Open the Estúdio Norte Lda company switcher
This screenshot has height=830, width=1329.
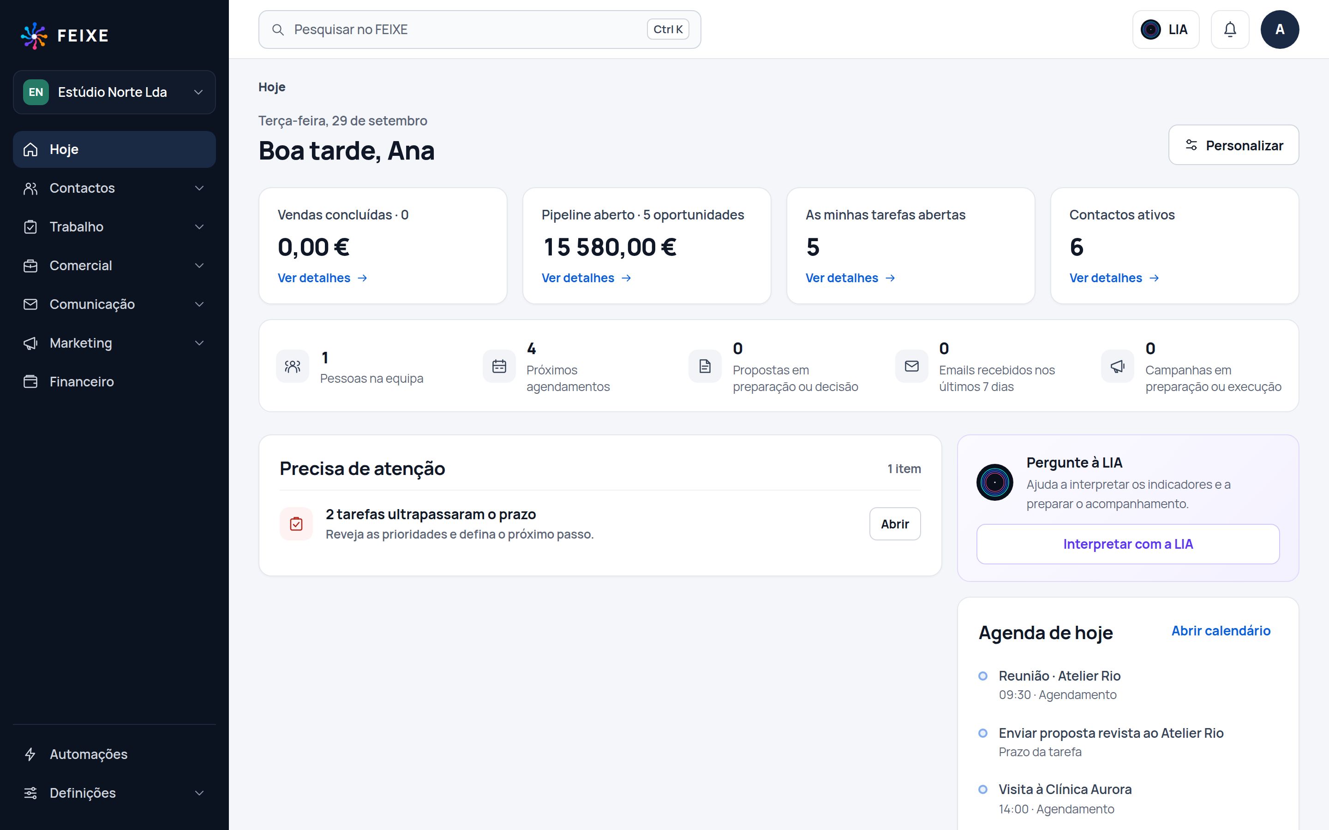click(x=114, y=92)
